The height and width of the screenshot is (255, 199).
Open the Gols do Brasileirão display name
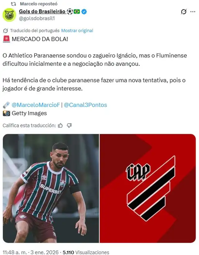point(42,11)
